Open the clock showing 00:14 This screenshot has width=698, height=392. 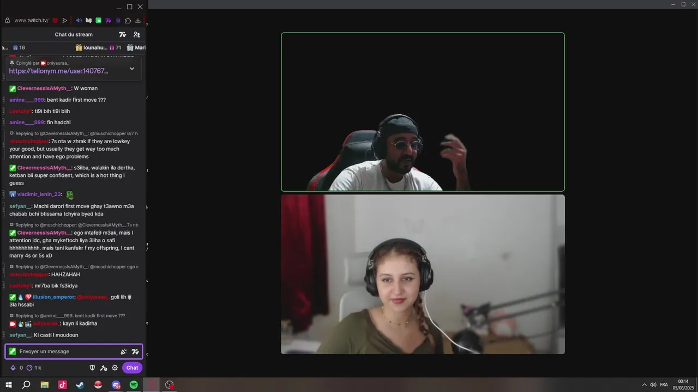point(683,384)
